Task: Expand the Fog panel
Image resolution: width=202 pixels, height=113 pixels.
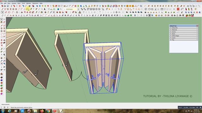Action: (184, 40)
